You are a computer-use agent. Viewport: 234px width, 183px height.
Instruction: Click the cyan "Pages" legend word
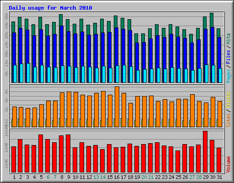[229, 76]
